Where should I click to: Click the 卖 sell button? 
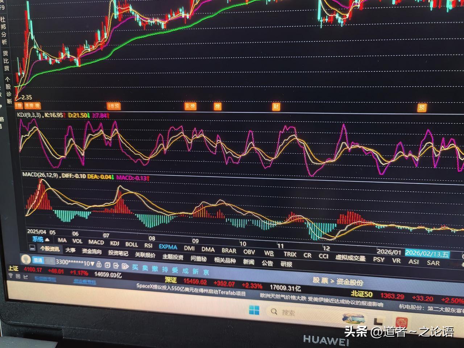coord(145,268)
